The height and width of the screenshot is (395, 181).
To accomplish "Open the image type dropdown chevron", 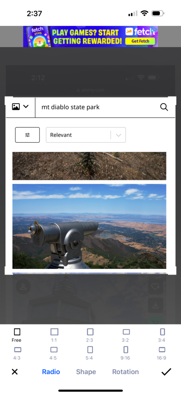I will pos(26,107).
